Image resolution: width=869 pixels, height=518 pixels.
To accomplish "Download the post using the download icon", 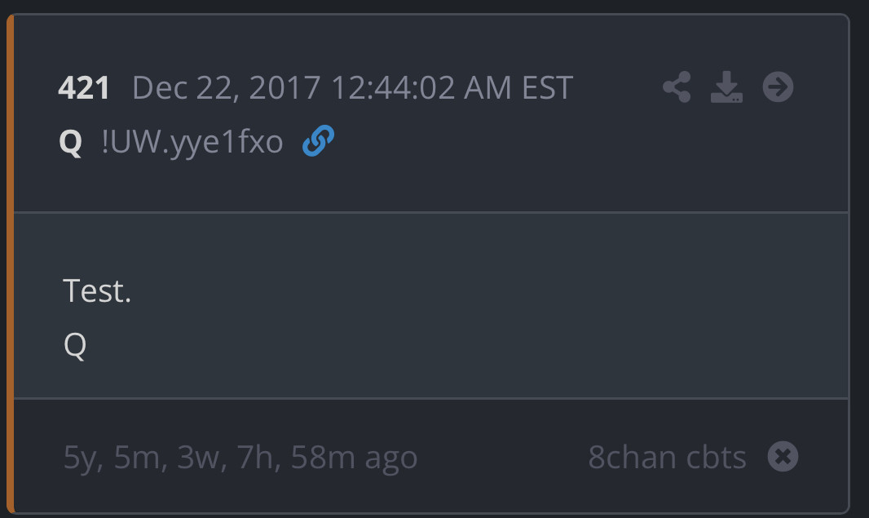I will coord(726,87).
